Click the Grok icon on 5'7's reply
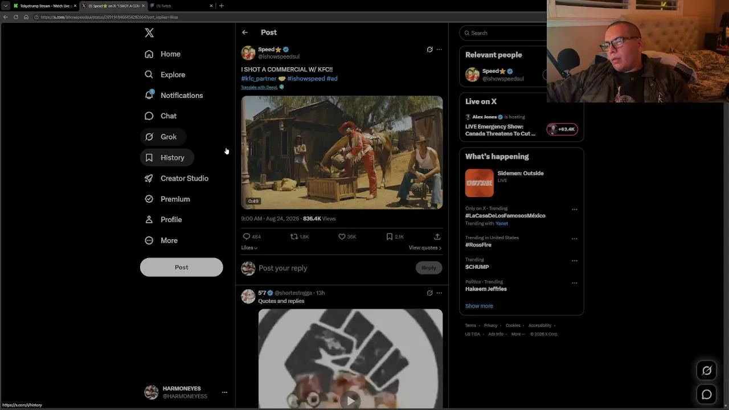The image size is (729, 410). pos(430,293)
